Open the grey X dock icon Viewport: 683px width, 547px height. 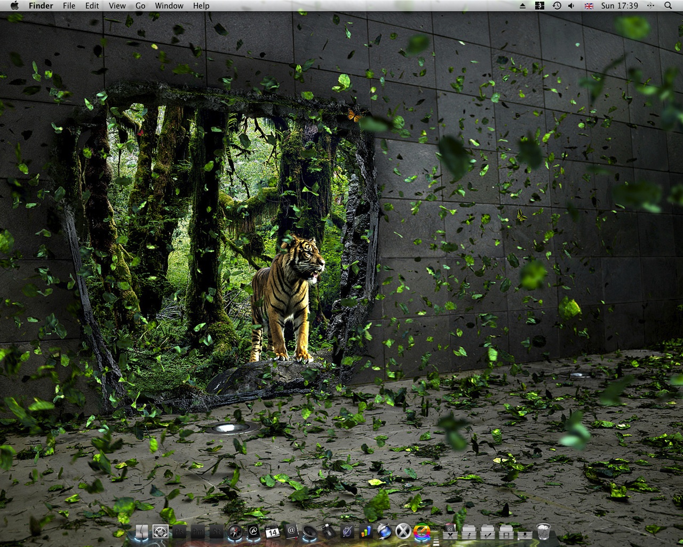[x=403, y=531]
